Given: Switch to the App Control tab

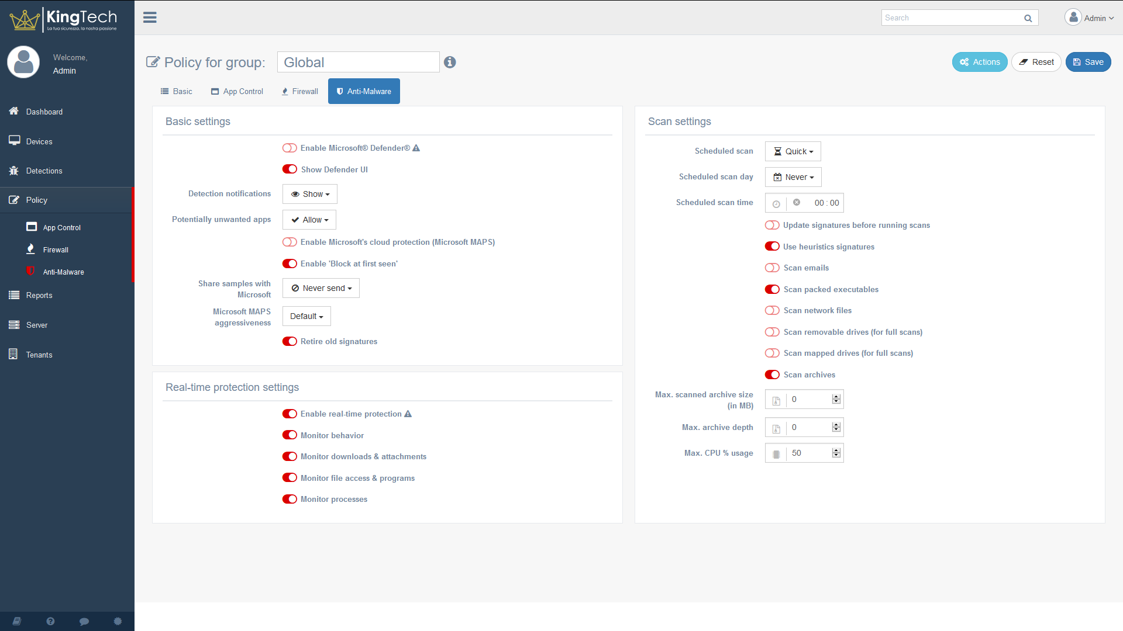Looking at the screenshot, I should (237, 91).
